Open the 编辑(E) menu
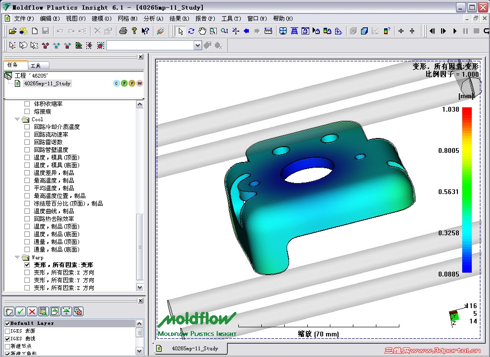This screenshot has width=490, height=357. tap(50, 18)
